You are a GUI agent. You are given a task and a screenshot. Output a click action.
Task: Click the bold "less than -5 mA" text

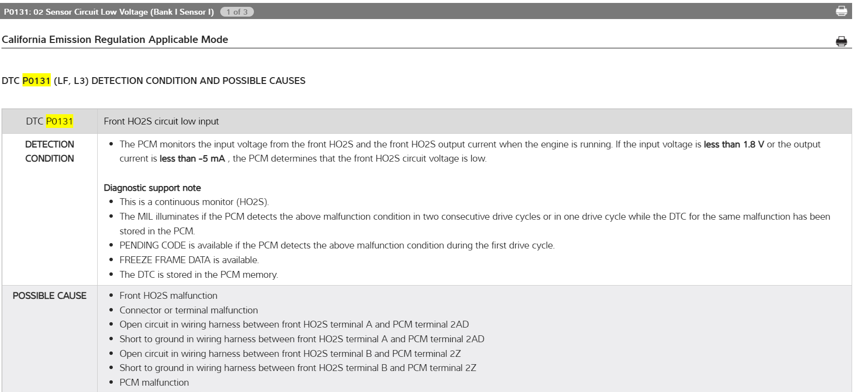192,159
